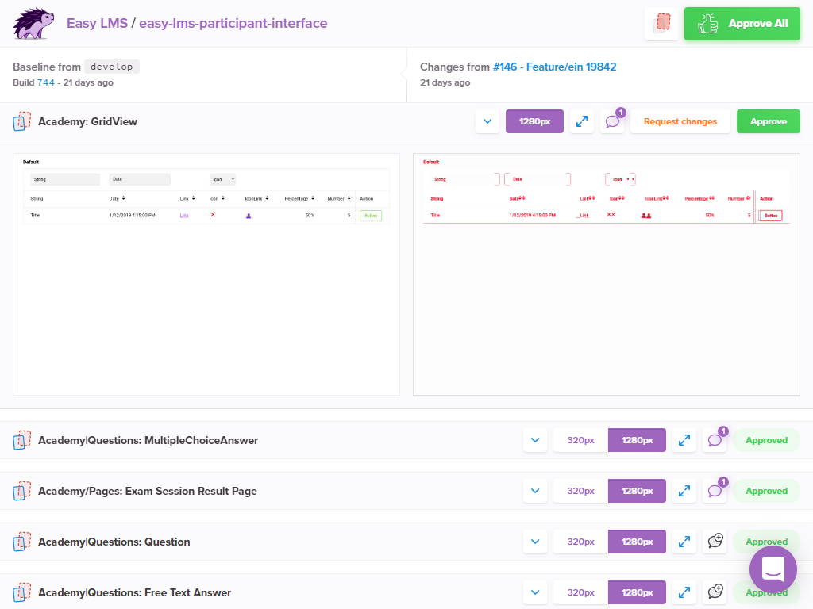Expand dropdown for MultipleChoiceAnswer snapshot
The image size is (813, 609).
[x=535, y=440]
